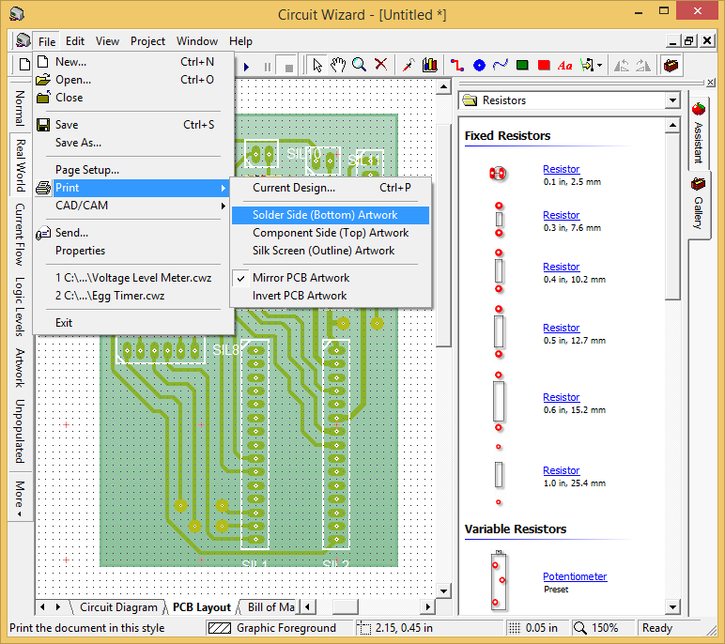Choose Page Setup... in File menu
The height and width of the screenshot is (644, 725).
click(x=133, y=170)
